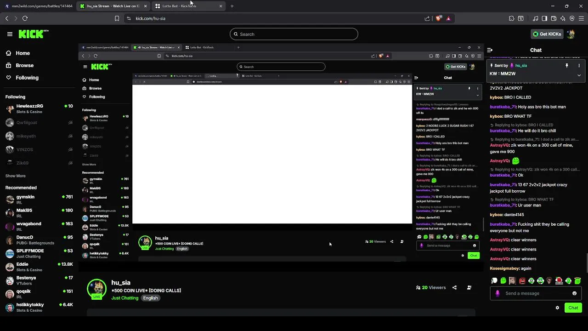Open the offline Zik69 channel in Following
Screen dimensions: 588x331
click(x=39, y=163)
